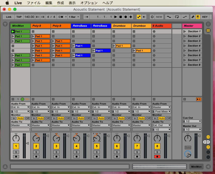Nudge tempo up button
The width and height of the screenshot is (215, 174).
point(42,17)
